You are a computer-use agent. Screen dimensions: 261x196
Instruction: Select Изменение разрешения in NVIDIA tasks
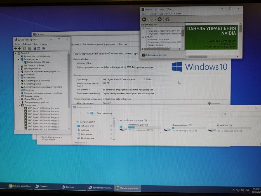158,39
